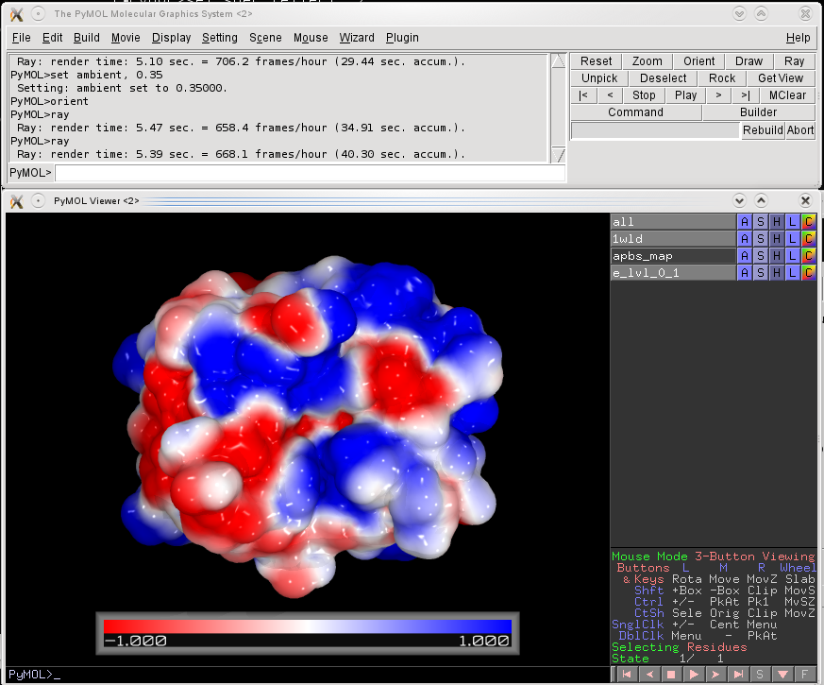Click Selecting Residues mode label

point(679,647)
